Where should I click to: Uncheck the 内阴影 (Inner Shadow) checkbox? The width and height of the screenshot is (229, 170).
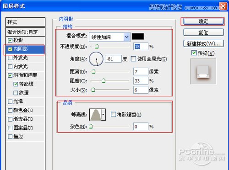10,49
